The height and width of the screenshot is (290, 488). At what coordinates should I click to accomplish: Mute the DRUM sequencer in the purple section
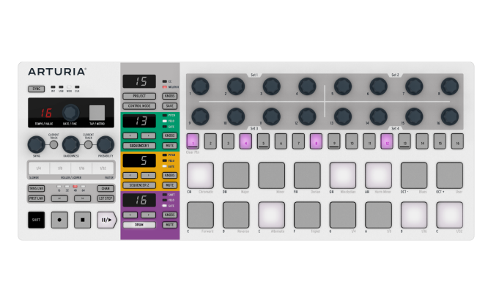tap(169, 225)
